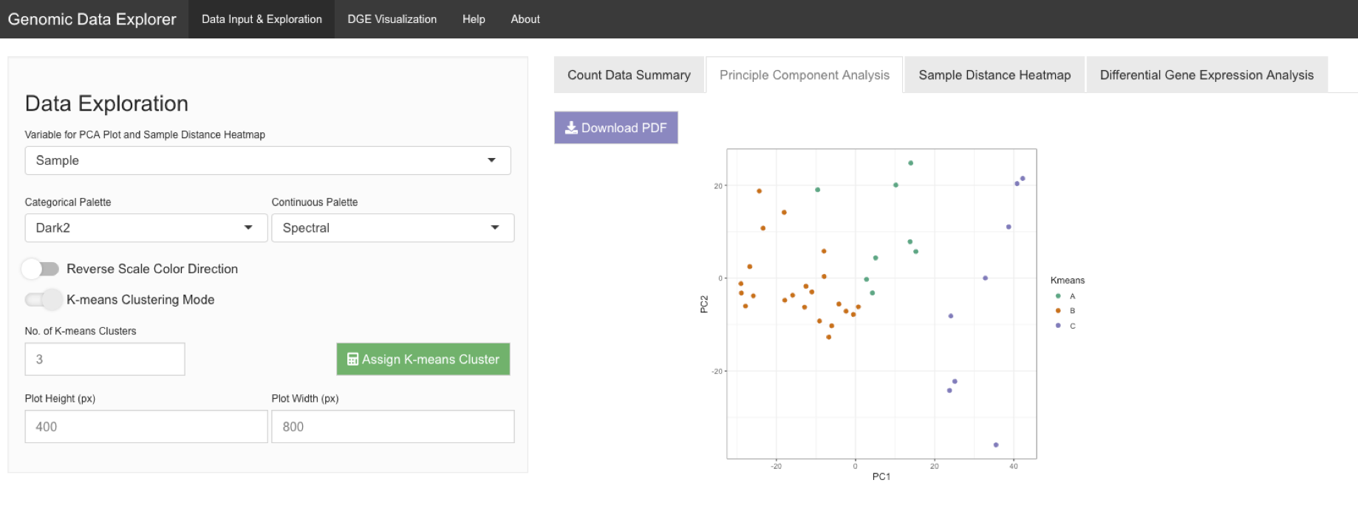Focus the Plot Height input field

pos(146,427)
